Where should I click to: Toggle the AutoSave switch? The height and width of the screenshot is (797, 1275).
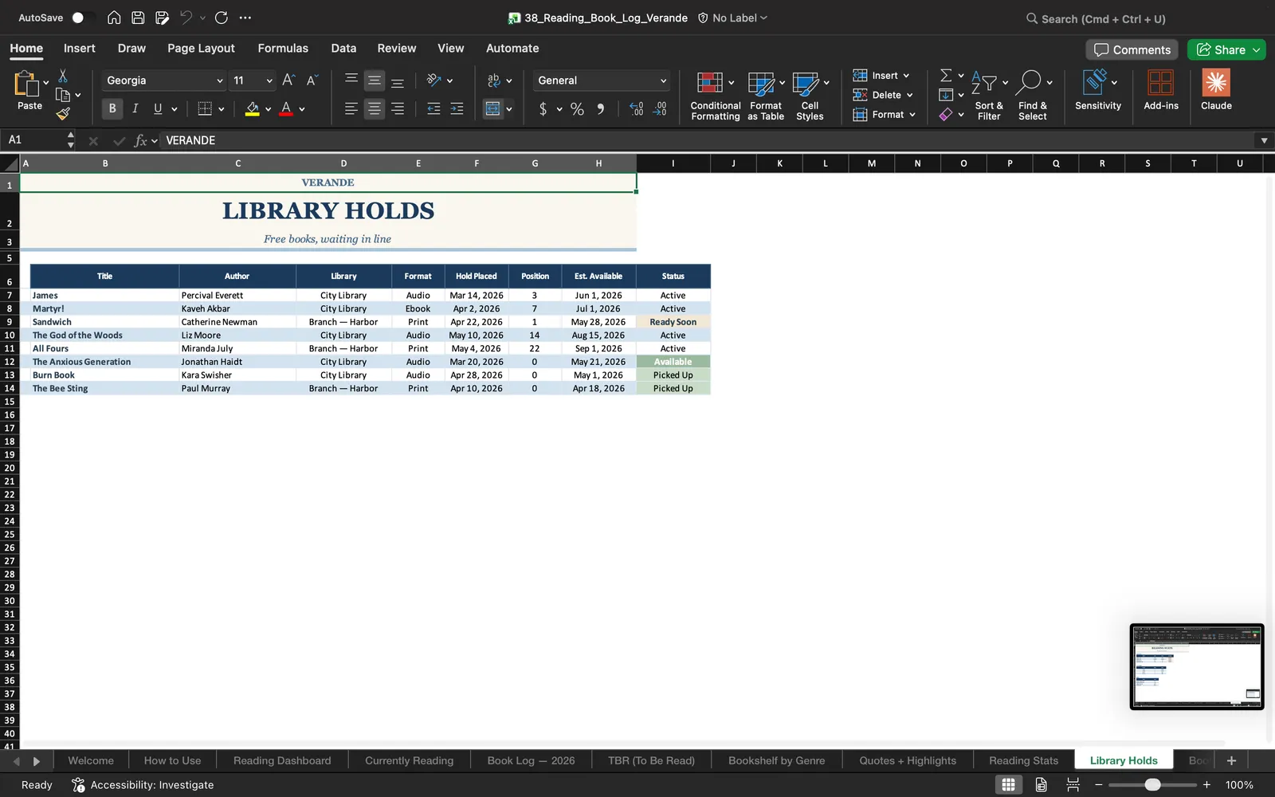(82, 18)
